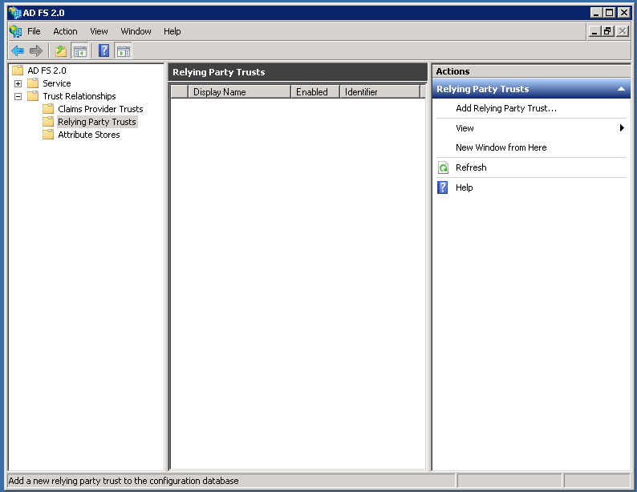The width and height of the screenshot is (637, 492).
Task: Toggle the Show/Hide Action Pane icon
Action: 123,51
